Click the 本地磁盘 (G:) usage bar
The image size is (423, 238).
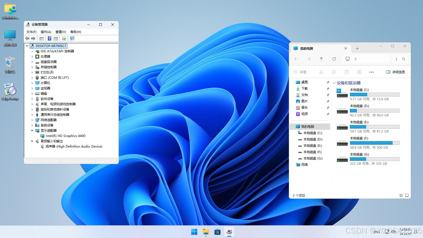click(375, 159)
